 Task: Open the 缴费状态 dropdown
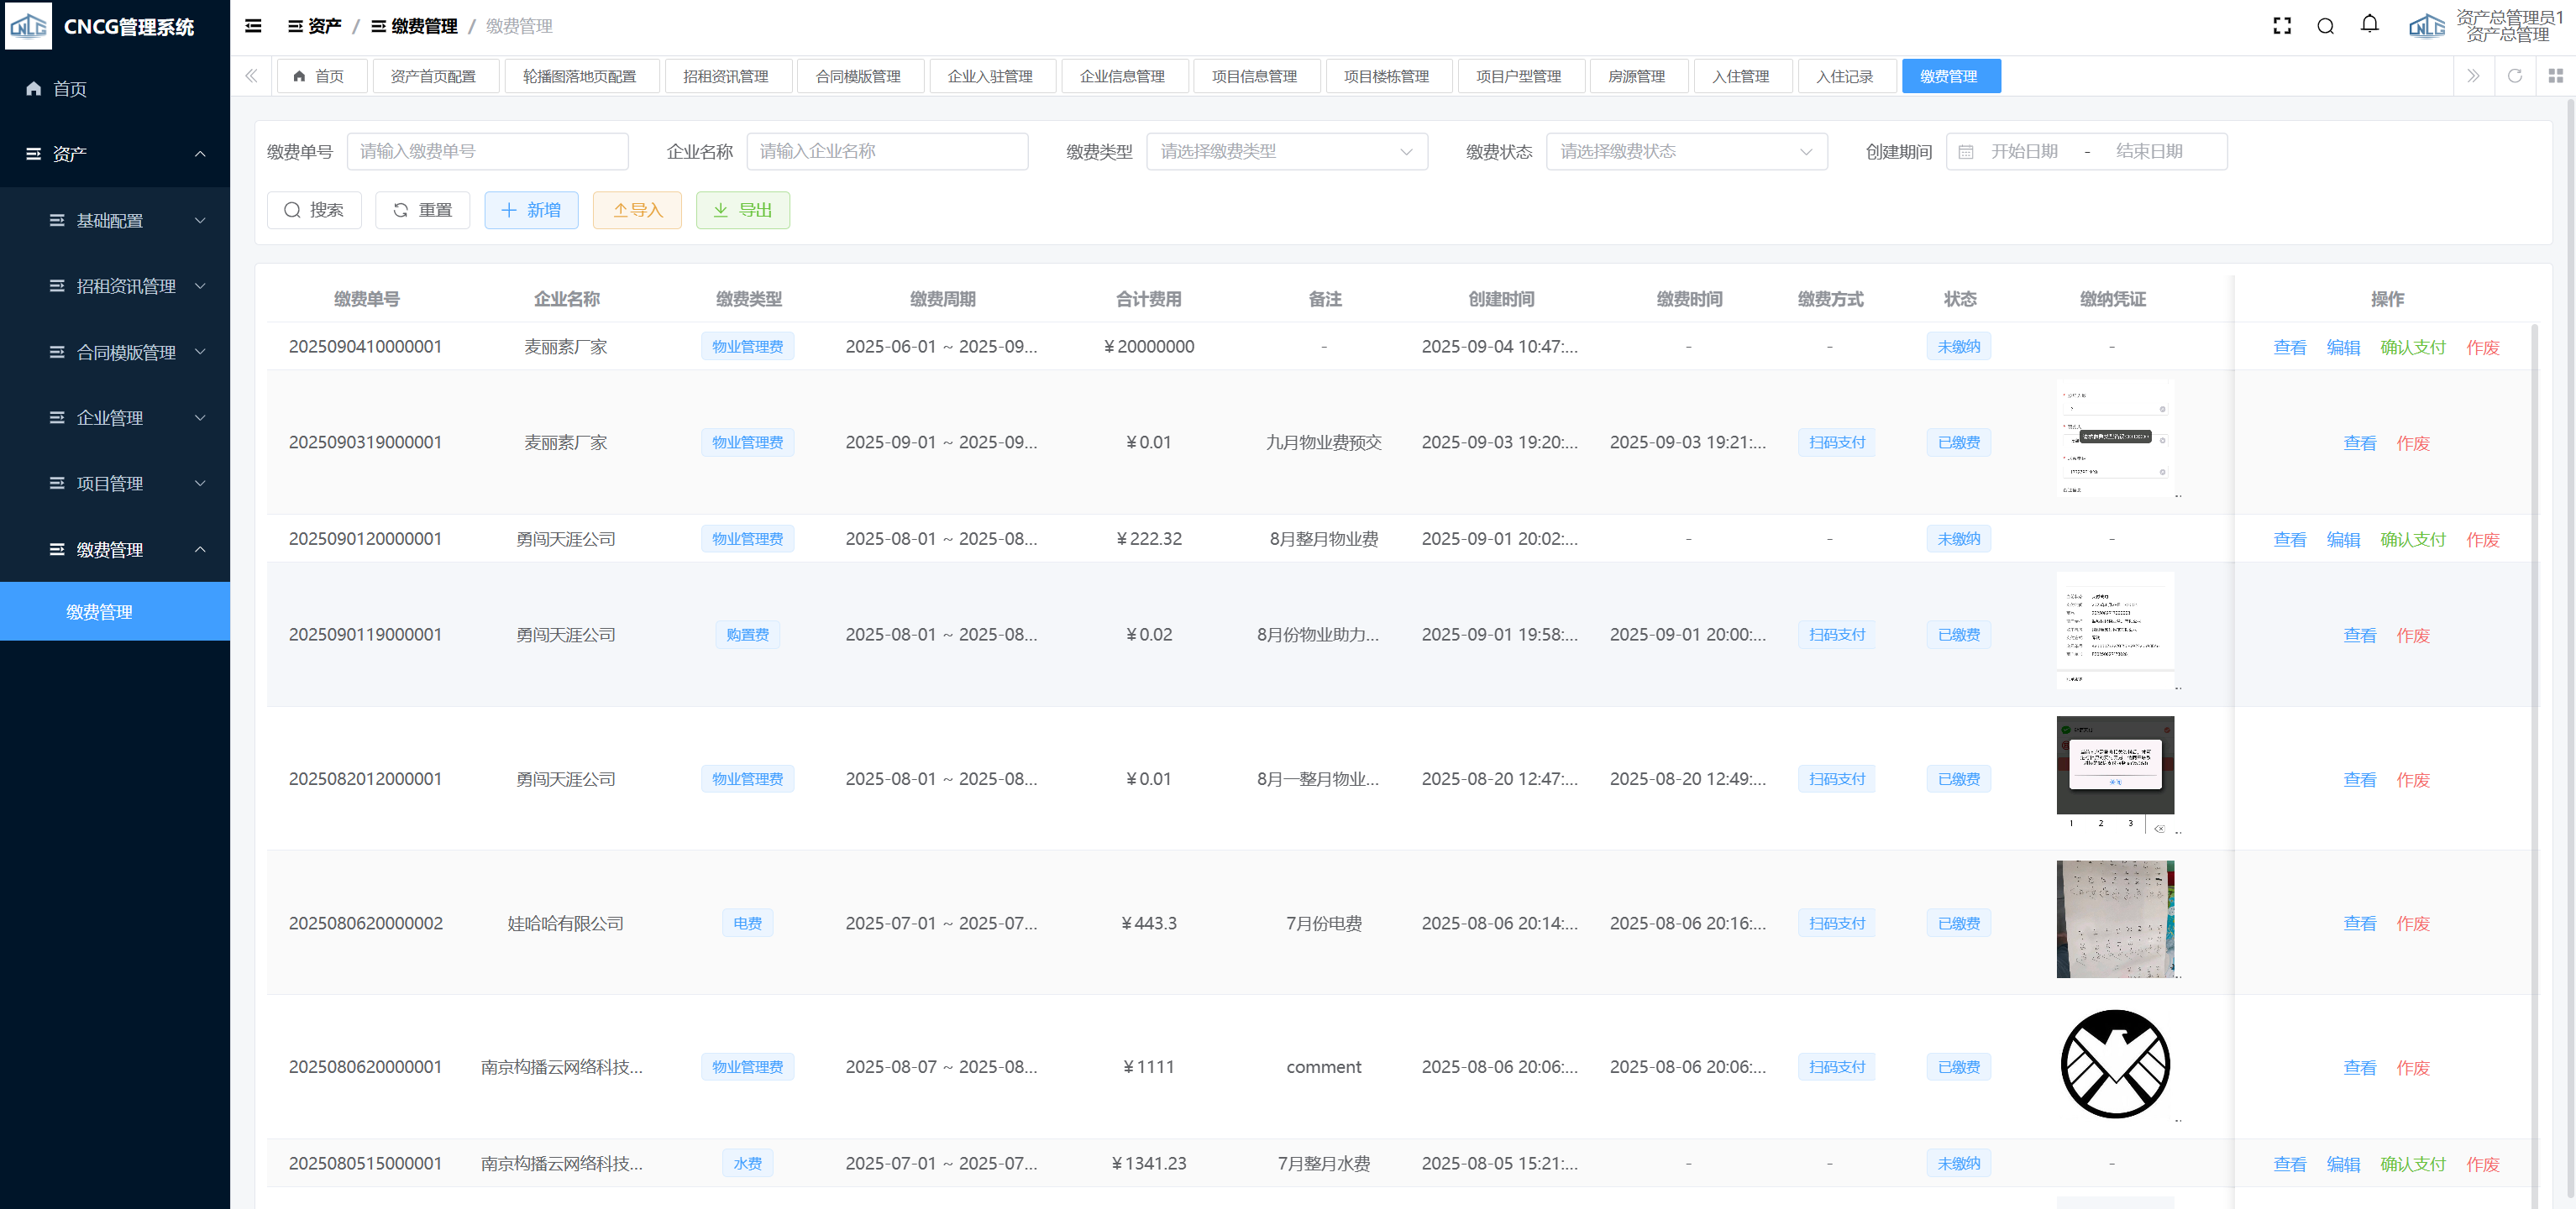point(1686,152)
